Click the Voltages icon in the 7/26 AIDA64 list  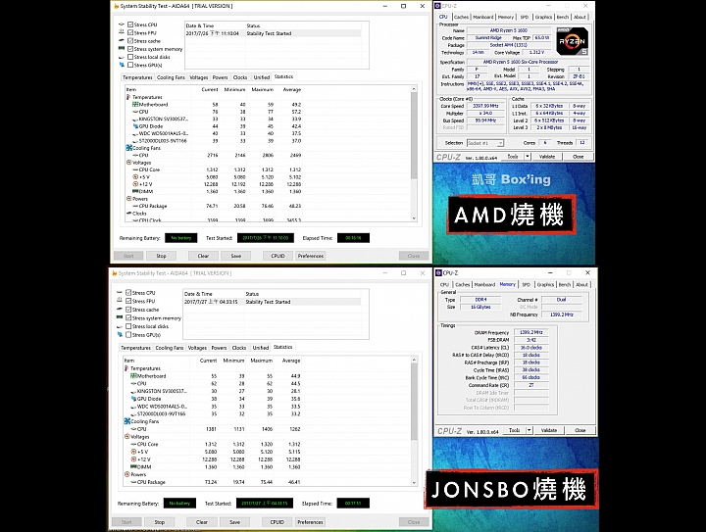[x=129, y=163]
